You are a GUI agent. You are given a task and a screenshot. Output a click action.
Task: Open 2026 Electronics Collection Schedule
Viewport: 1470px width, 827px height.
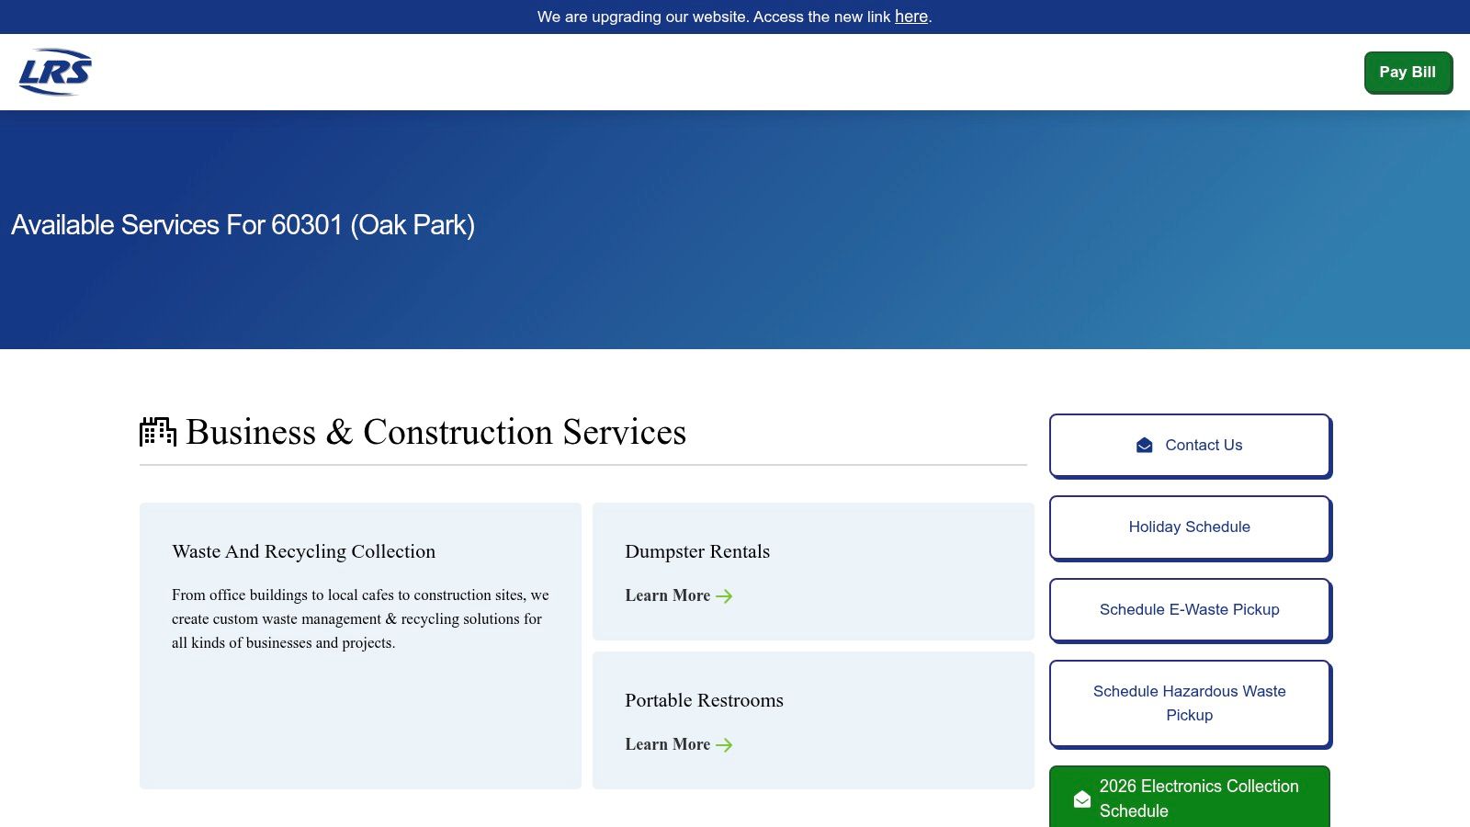pyautogui.click(x=1190, y=798)
